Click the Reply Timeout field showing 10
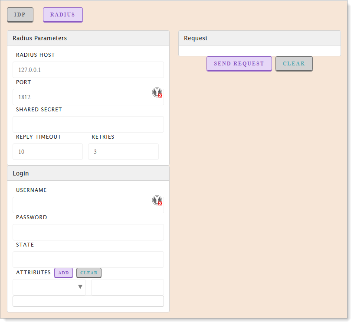354x325 pixels. (x=48, y=151)
